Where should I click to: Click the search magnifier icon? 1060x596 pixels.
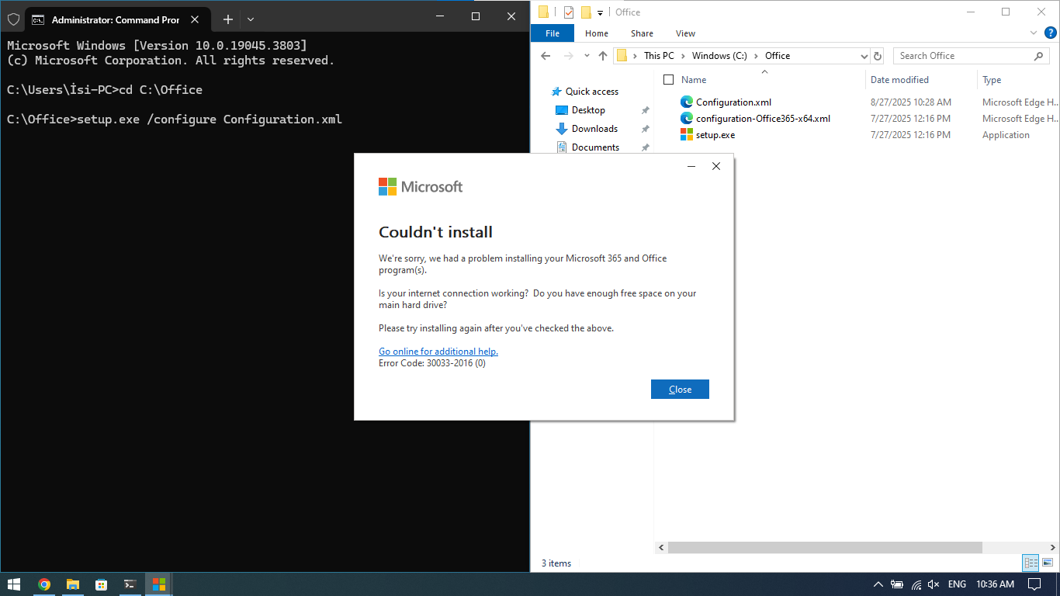tap(1039, 56)
